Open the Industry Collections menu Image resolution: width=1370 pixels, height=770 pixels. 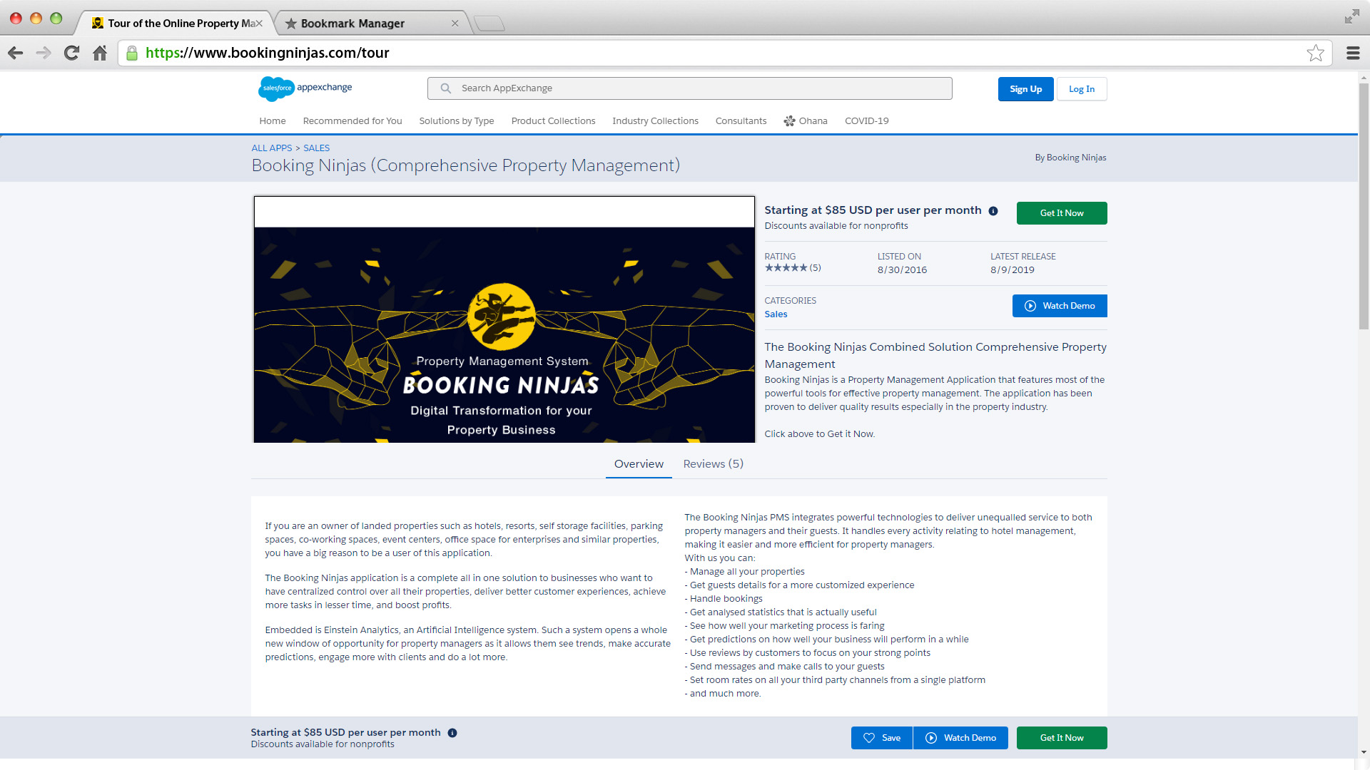(x=655, y=121)
